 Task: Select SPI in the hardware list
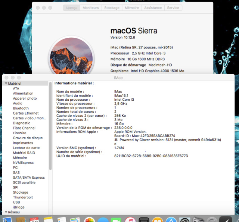[16, 187]
